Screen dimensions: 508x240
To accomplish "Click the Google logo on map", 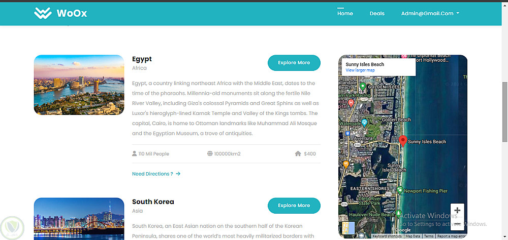I will click(403, 230).
